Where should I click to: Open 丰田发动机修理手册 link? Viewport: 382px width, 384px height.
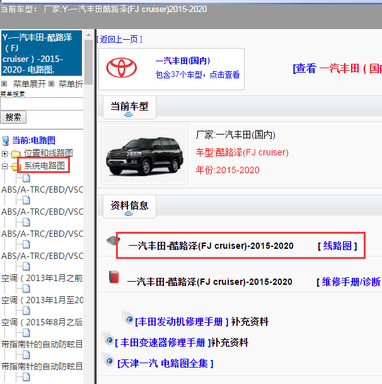(182, 321)
